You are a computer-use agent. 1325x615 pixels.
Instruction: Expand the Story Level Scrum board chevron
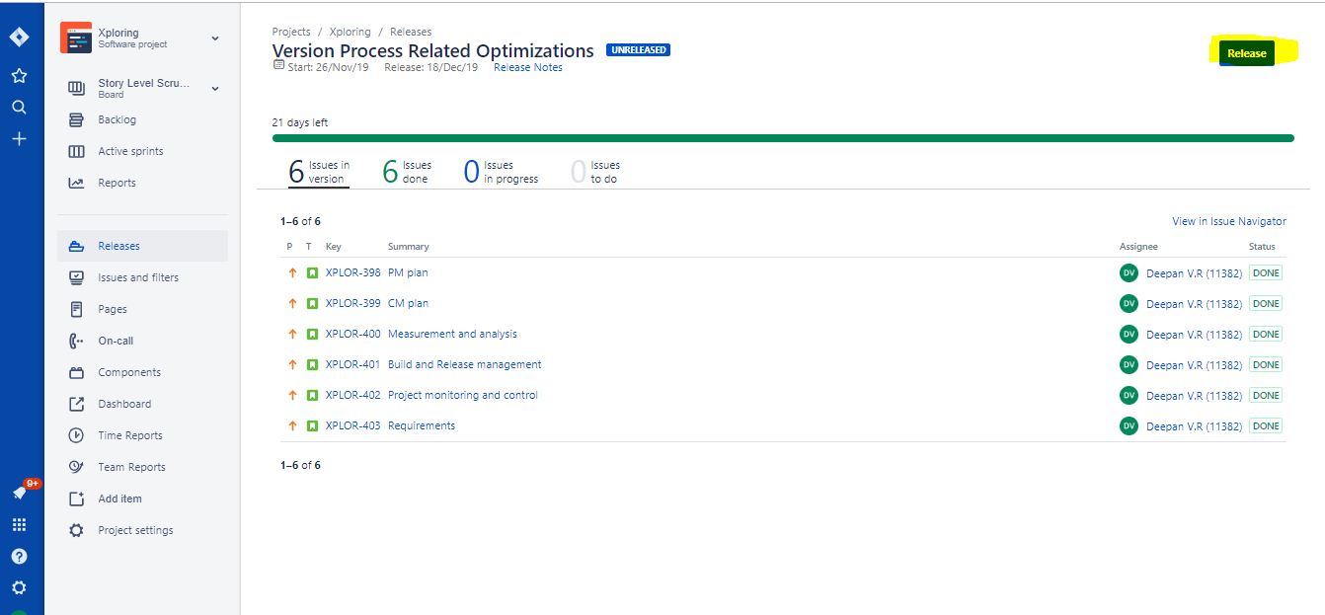[215, 89]
